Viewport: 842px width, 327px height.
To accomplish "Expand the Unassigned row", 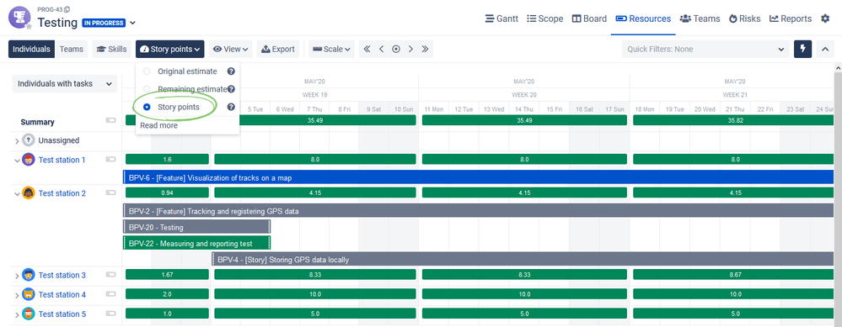I will point(17,140).
